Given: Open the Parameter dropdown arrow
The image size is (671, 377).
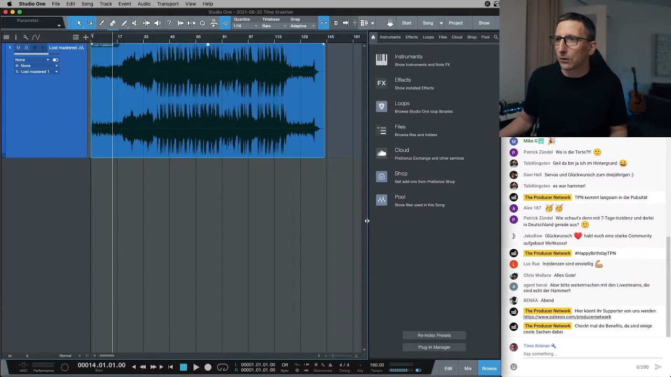Looking at the screenshot, I should (59, 25).
